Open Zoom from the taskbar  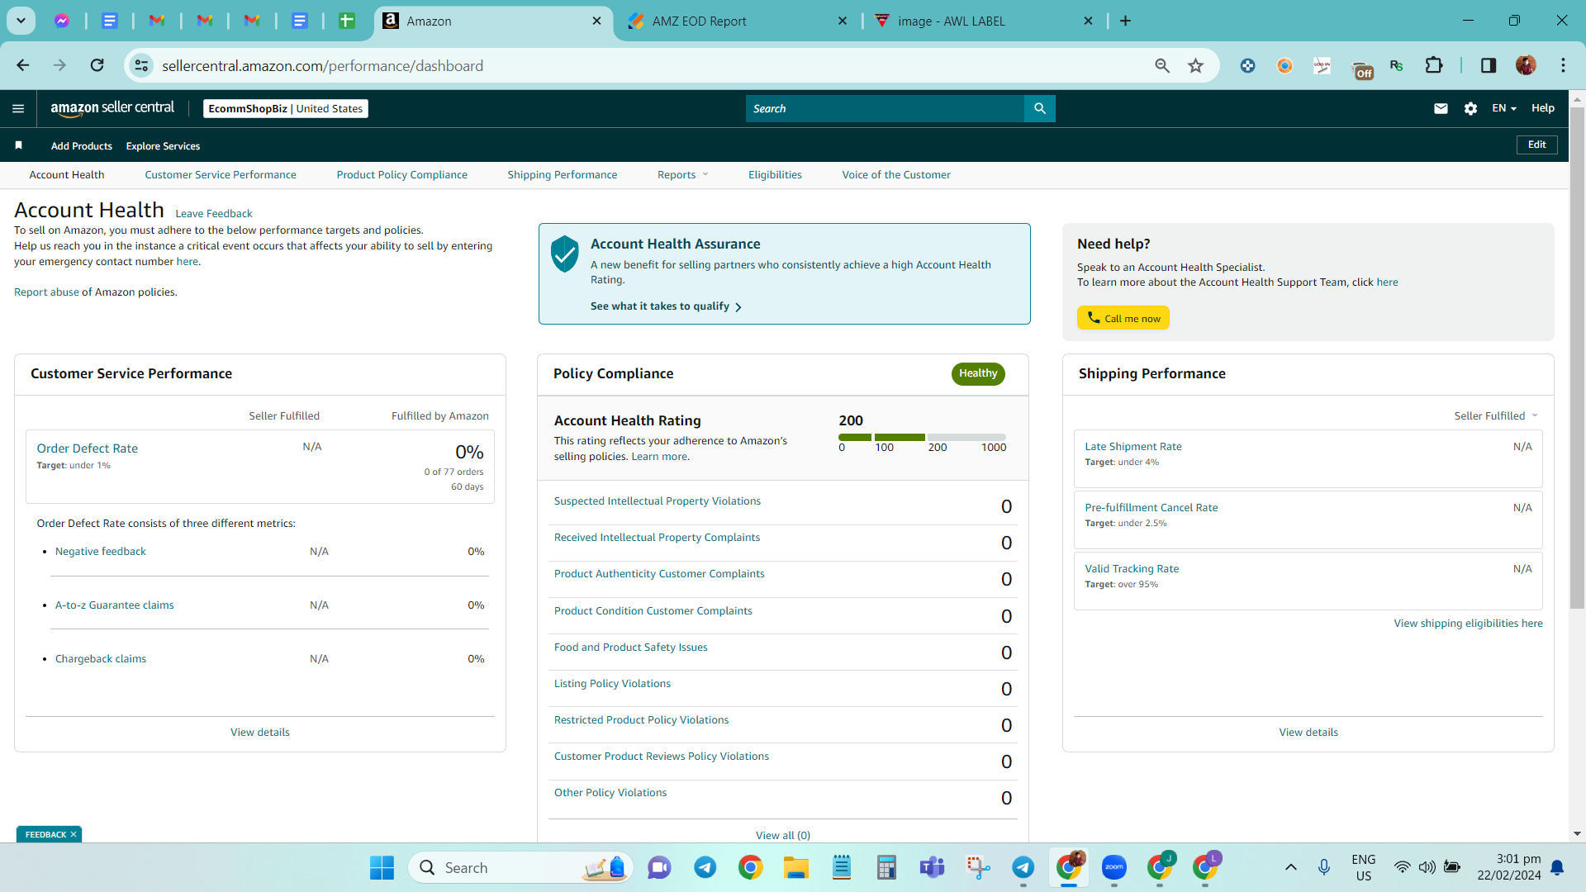point(1114,867)
